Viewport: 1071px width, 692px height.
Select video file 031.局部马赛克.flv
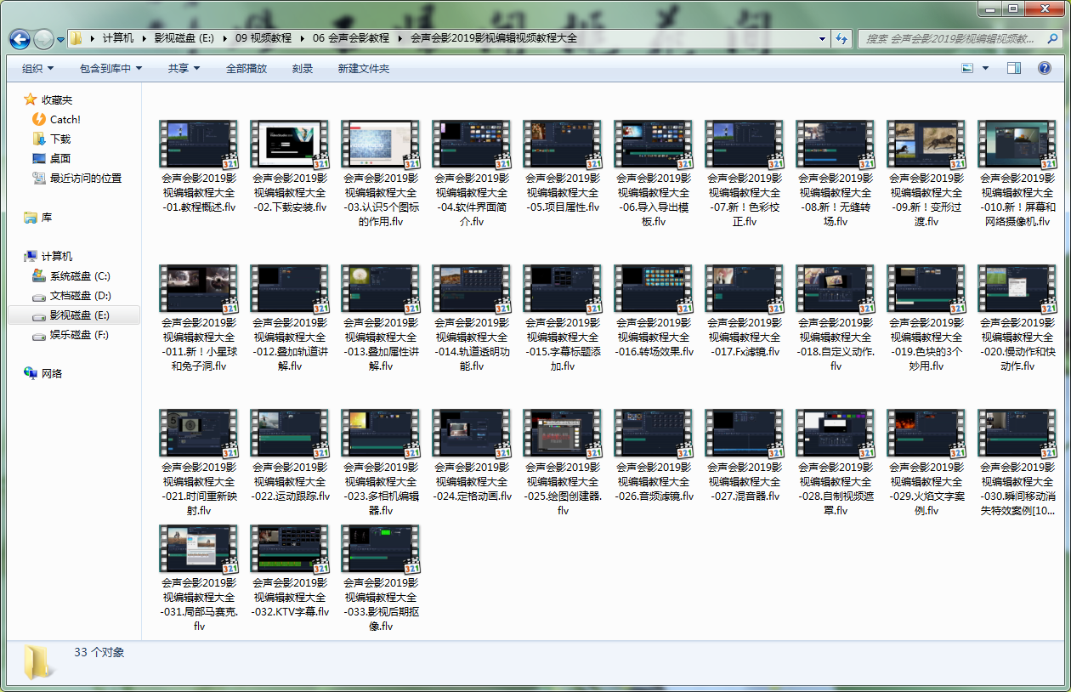coord(198,577)
